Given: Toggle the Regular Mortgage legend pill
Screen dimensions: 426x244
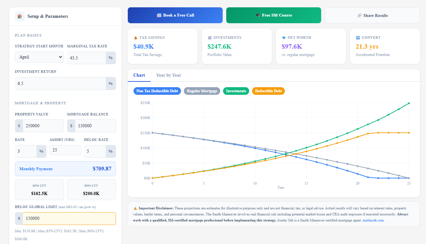Looking at the screenshot, I should 202,91.
